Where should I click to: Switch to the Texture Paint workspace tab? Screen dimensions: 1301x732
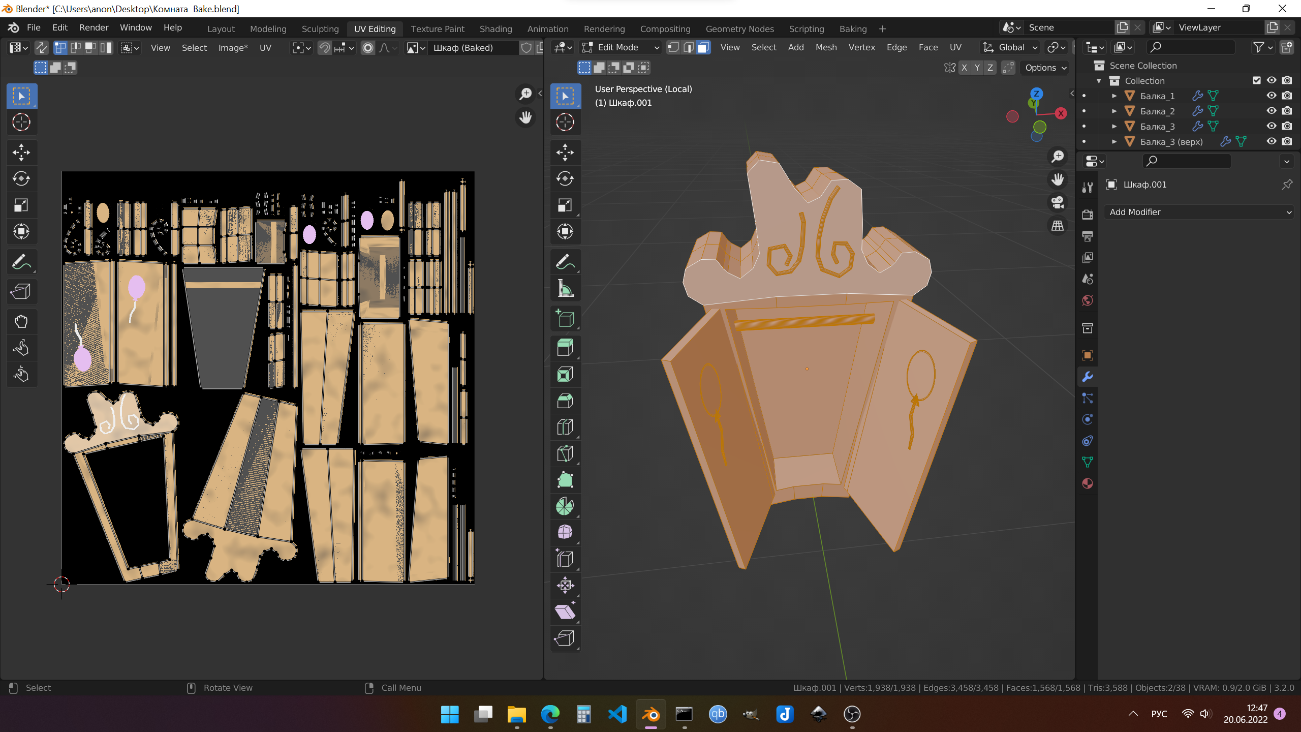pyautogui.click(x=437, y=28)
